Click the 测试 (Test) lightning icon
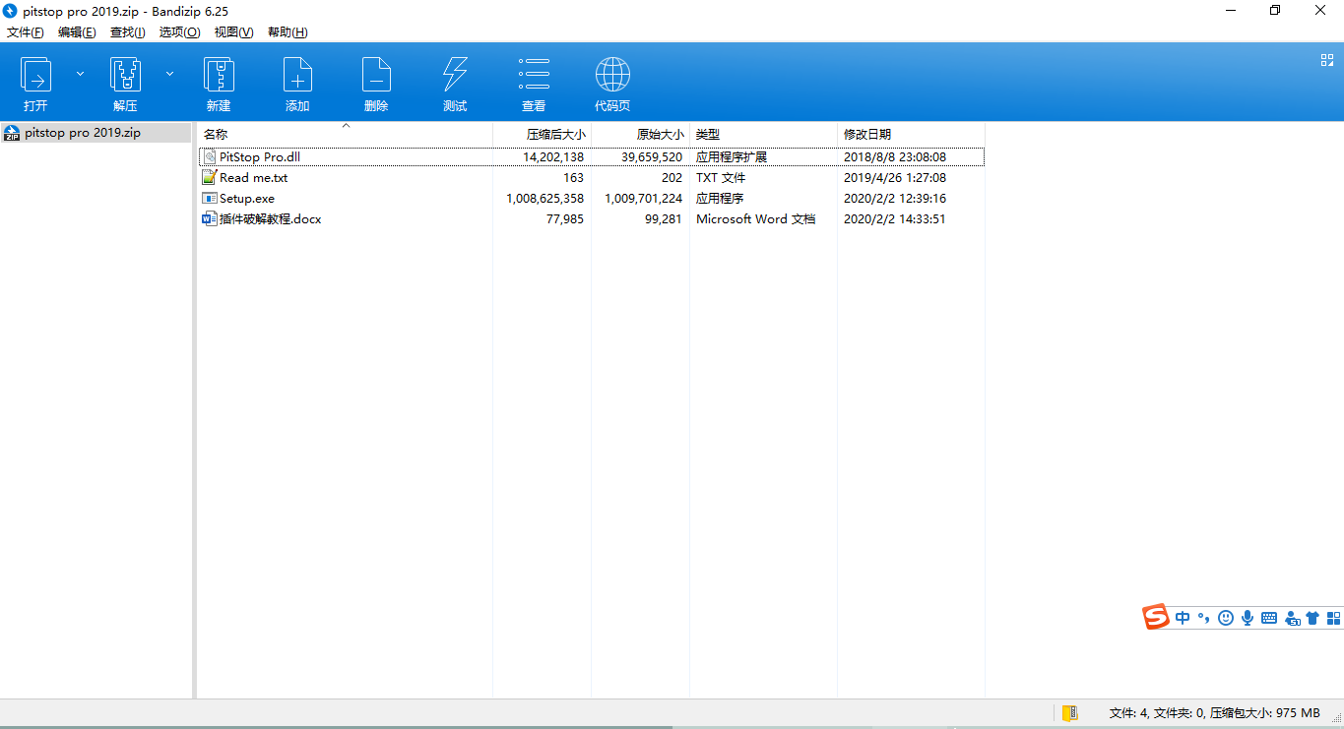Image resolution: width=1344 pixels, height=729 pixels. point(455,75)
